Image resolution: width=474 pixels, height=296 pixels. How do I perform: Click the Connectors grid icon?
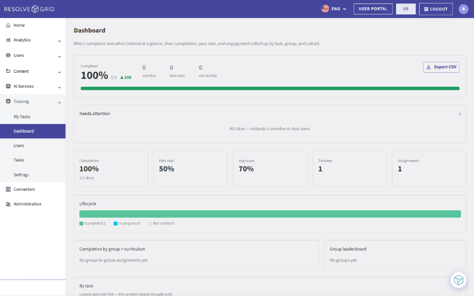(x=8, y=189)
